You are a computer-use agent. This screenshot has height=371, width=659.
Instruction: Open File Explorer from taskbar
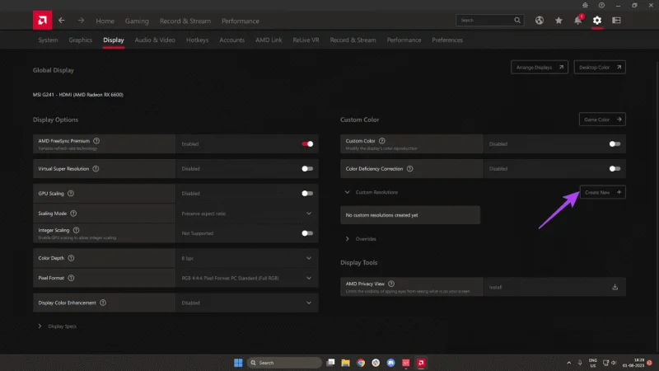pos(345,363)
